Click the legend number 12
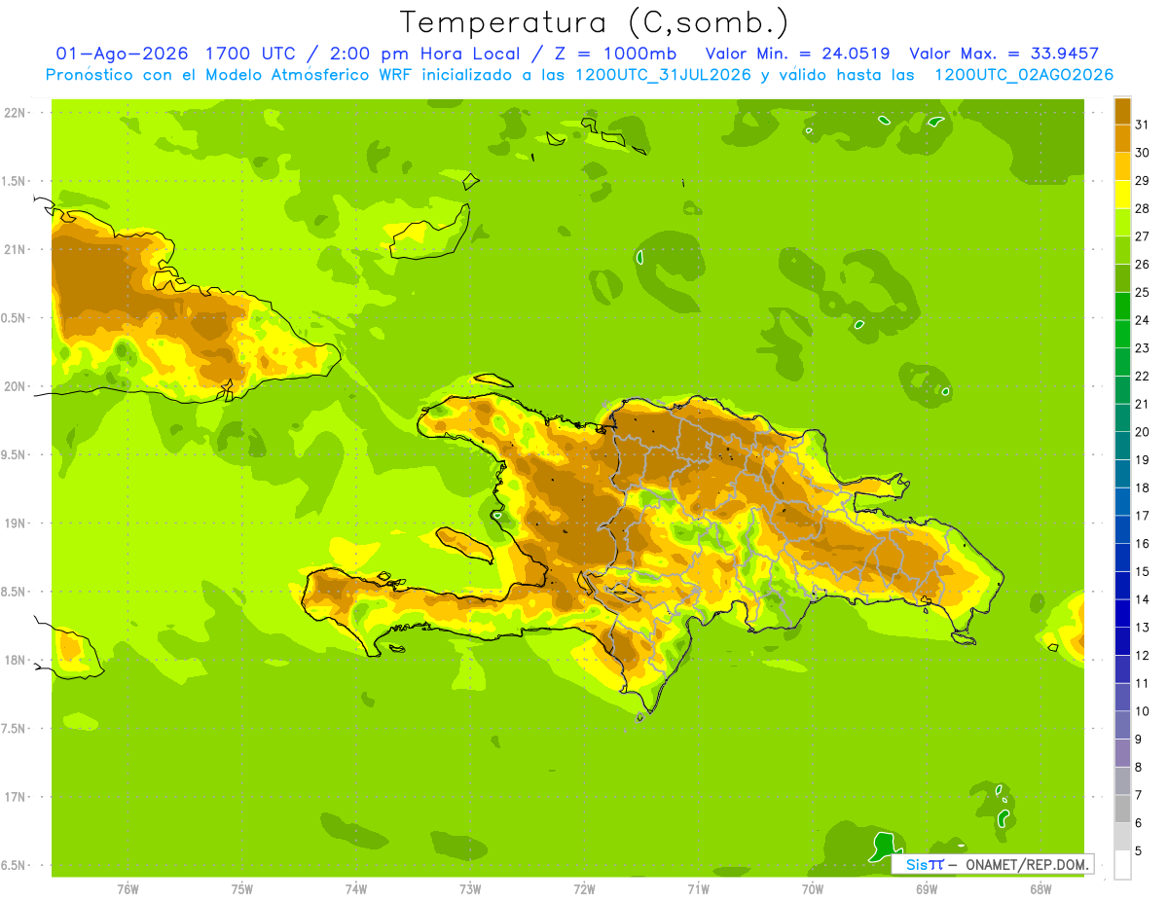1168x902 pixels. point(1143,656)
